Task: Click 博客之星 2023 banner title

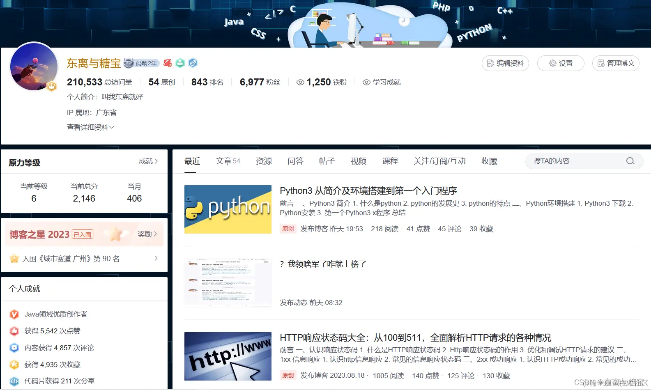Action: coord(39,234)
